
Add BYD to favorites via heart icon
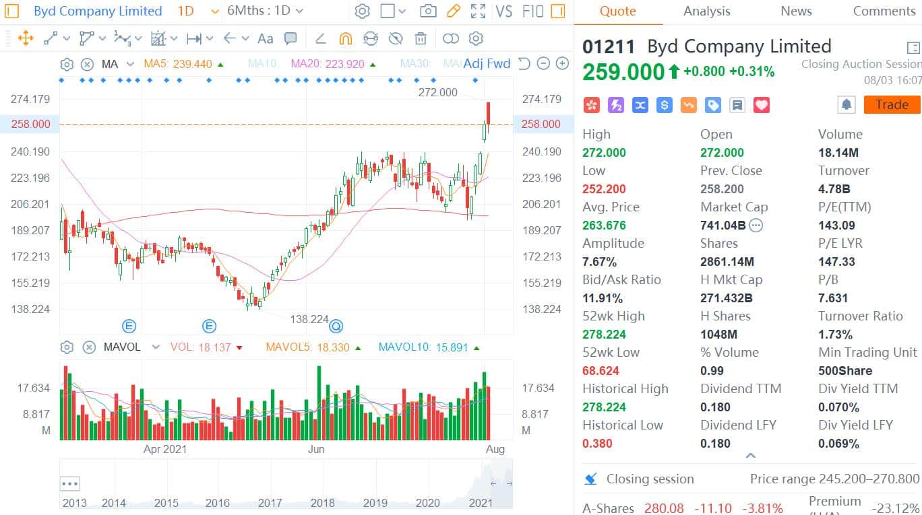pyautogui.click(x=762, y=105)
